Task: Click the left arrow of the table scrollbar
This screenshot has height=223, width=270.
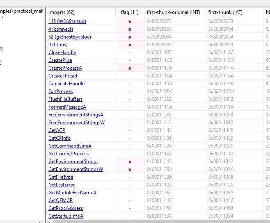Action: pyautogui.click(x=49, y=222)
